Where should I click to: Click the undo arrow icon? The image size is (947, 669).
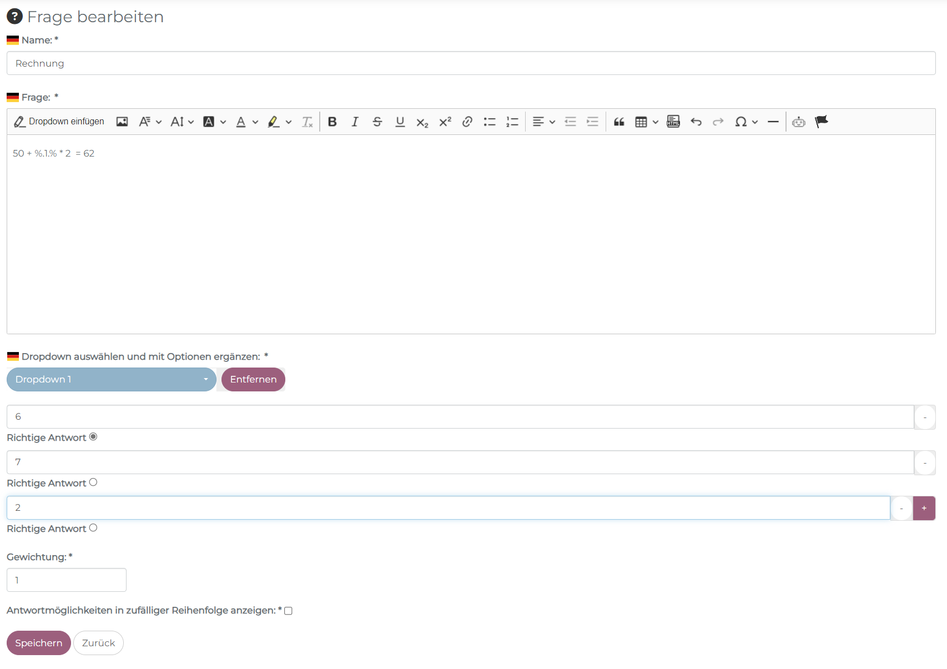[696, 122]
